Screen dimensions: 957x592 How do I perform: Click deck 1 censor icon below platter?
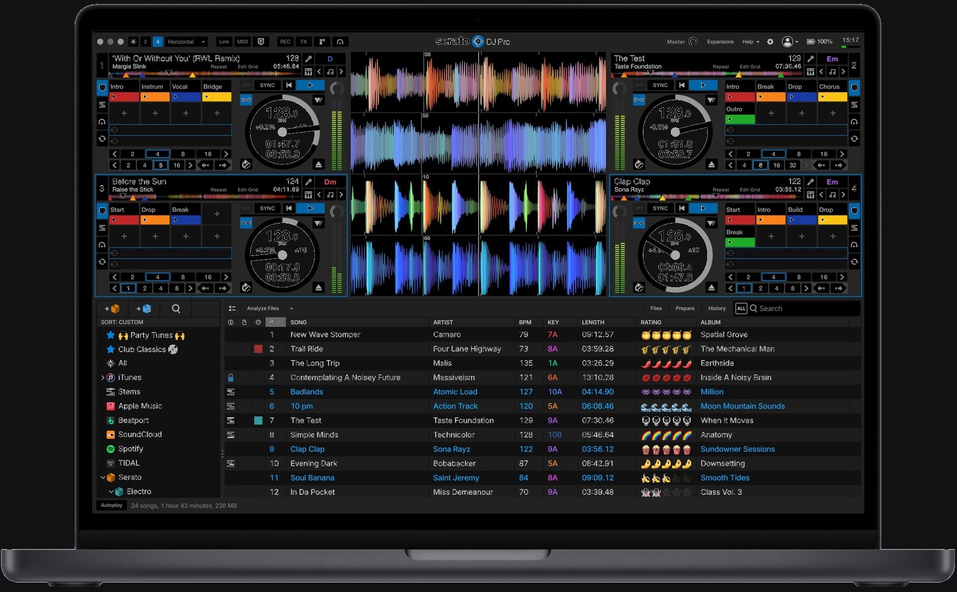point(246,164)
